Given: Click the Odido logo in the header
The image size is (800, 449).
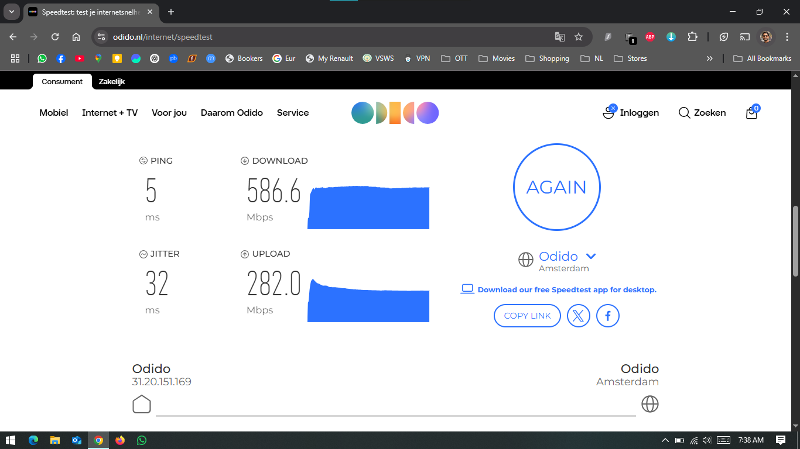Looking at the screenshot, I should coord(395,113).
